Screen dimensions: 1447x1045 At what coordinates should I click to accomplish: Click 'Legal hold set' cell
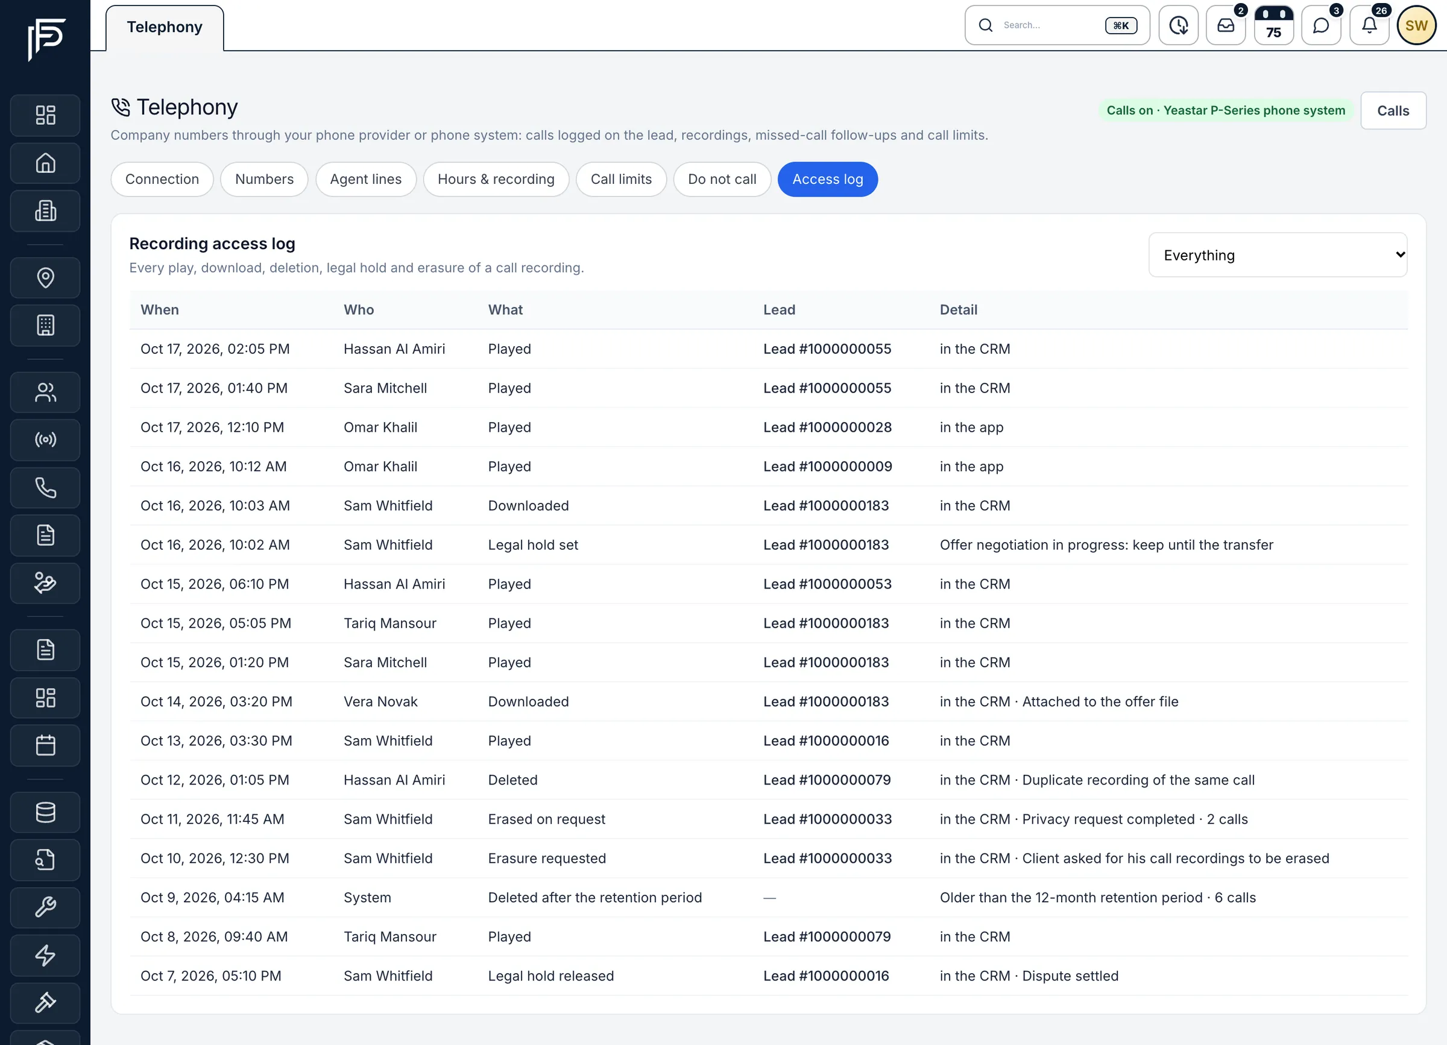pos(533,545)
